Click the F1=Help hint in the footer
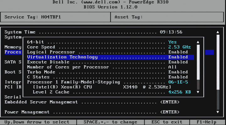The width and height of the screenshot is (226, 125). click(207, 122)
